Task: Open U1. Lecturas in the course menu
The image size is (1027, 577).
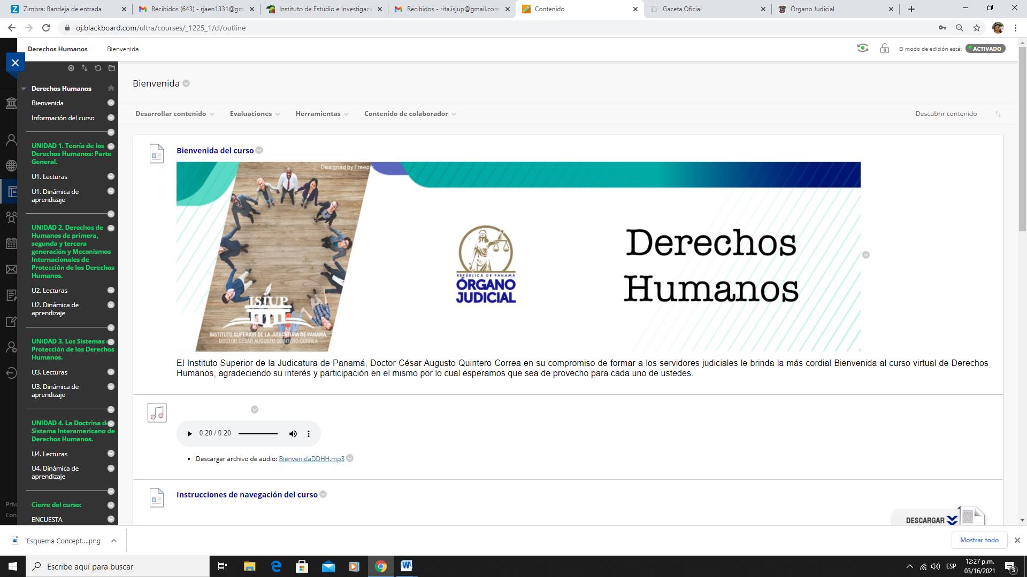Action: (49, 177)
